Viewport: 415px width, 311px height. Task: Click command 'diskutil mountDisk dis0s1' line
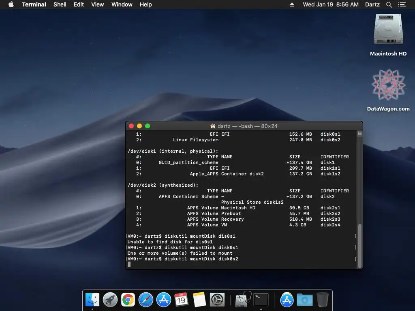[200, 236]
